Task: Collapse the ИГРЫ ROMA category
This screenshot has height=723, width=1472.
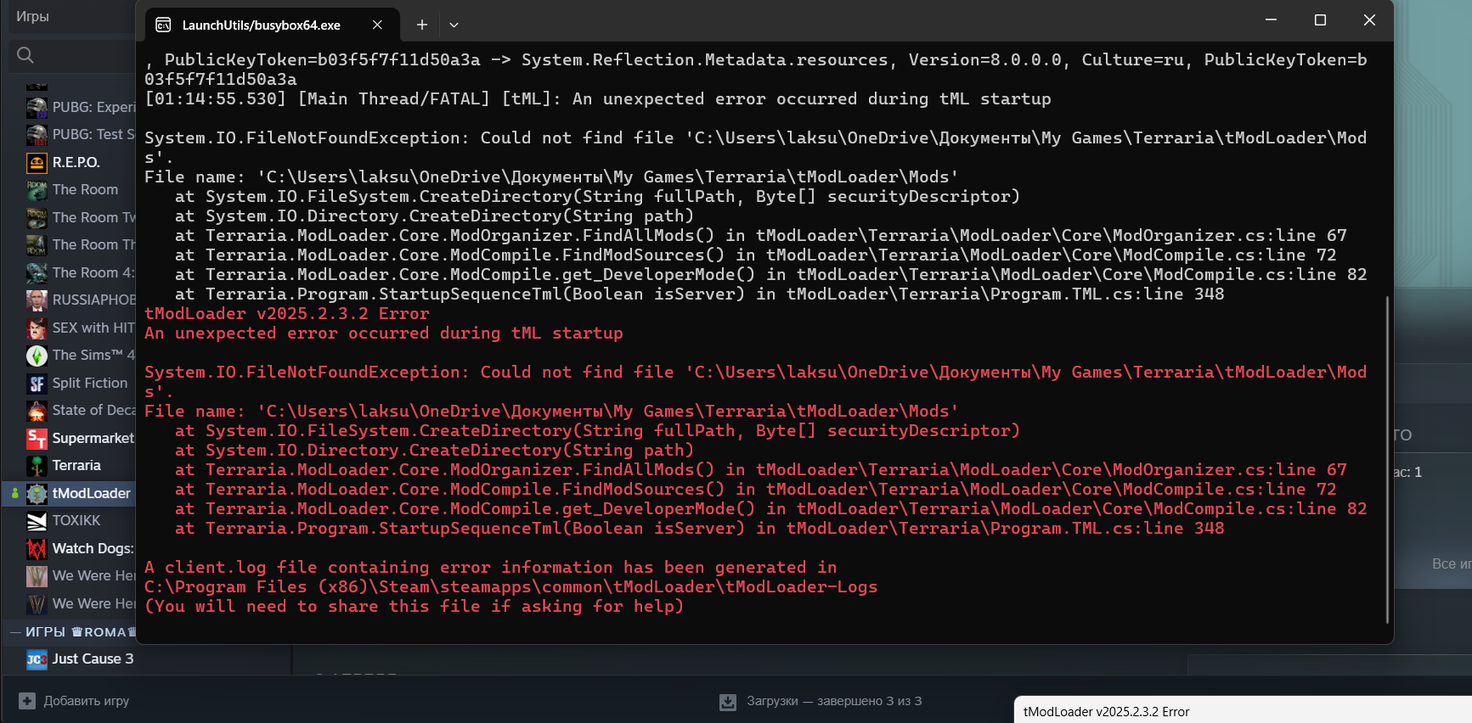Action: click(x=14, y=632)
